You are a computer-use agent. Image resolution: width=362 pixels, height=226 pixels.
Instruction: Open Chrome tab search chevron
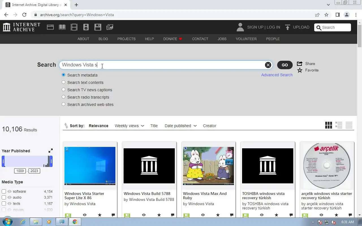328,5
